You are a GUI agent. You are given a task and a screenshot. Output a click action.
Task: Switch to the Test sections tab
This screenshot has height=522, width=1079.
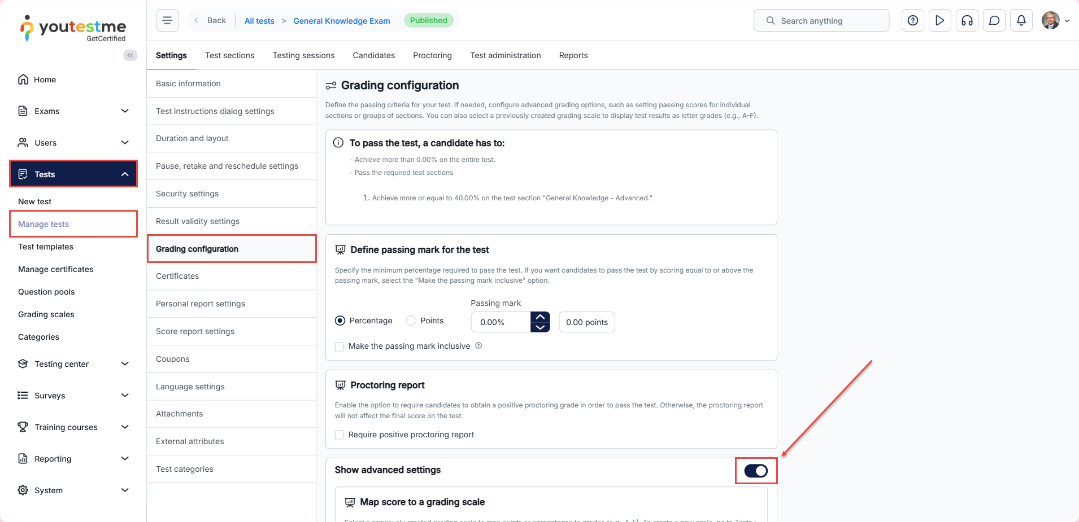[x=229, y=55]
